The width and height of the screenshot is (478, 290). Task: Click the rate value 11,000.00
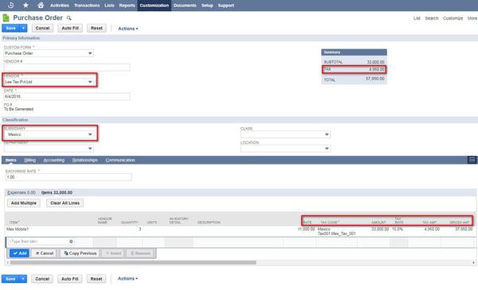click(x=306, y=229)
